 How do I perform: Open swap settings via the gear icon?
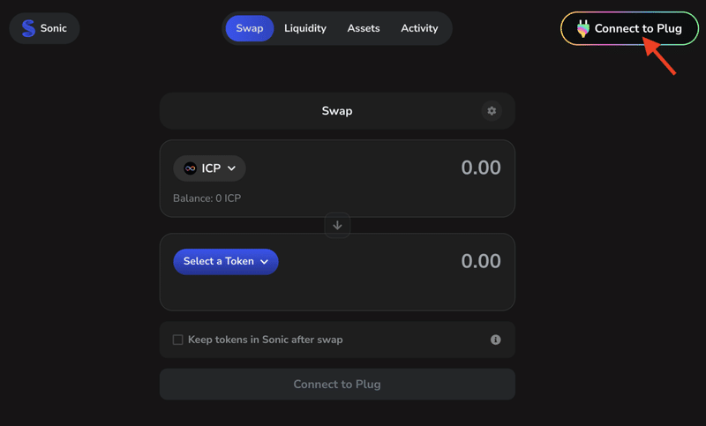click(x=492, y=110)
